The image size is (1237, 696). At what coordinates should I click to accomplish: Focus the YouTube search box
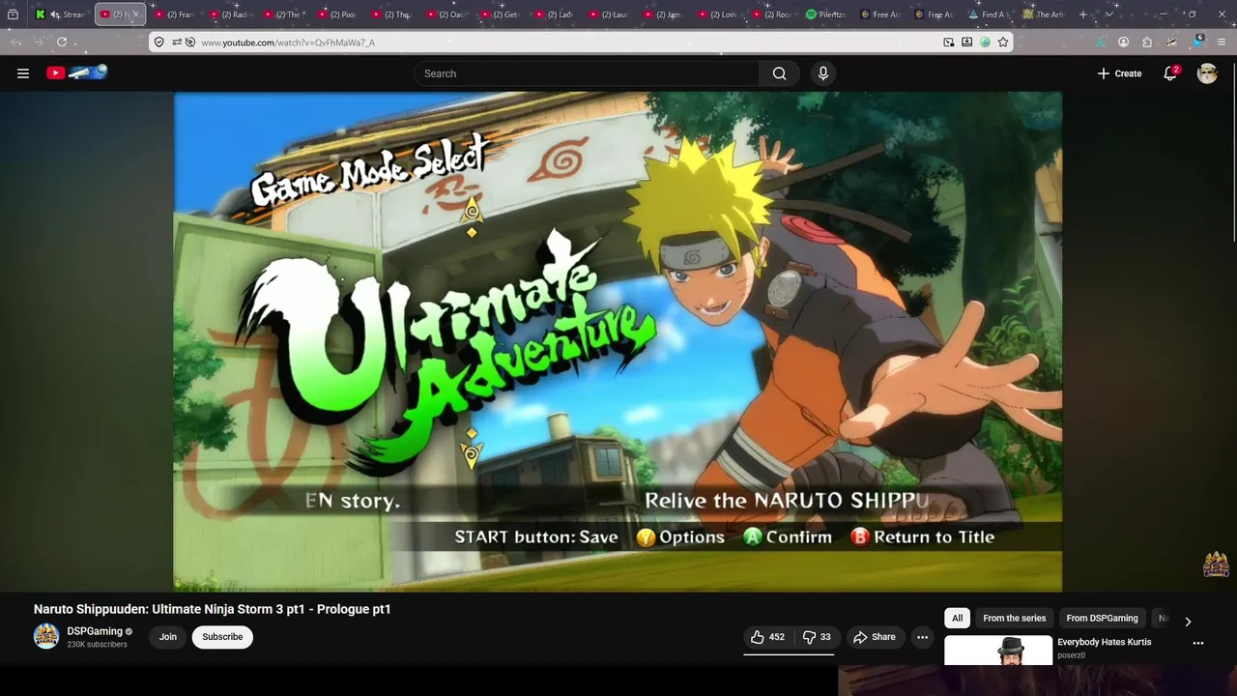[588, 73]
